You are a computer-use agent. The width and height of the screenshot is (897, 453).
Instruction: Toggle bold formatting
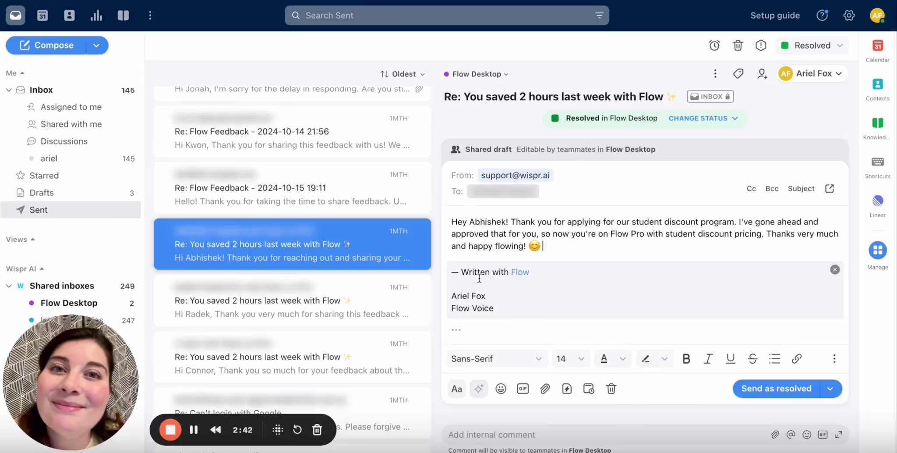click(x=686, y=359)
